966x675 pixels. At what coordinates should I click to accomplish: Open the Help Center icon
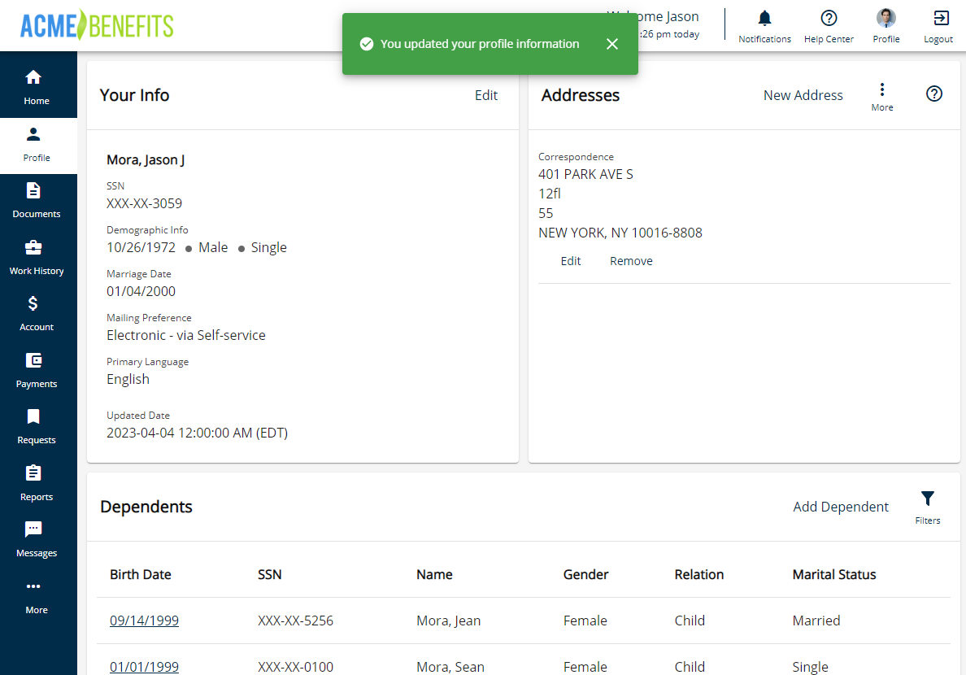(829, 19)
